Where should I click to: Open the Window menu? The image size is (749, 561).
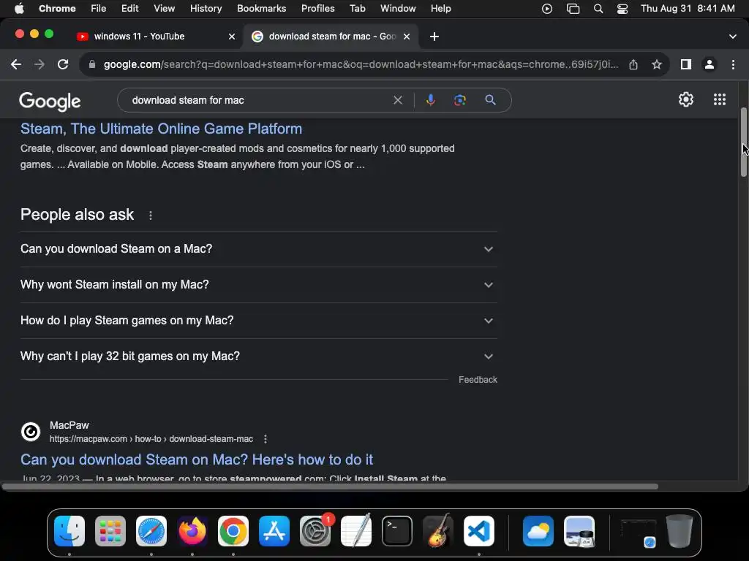[398, 9]
